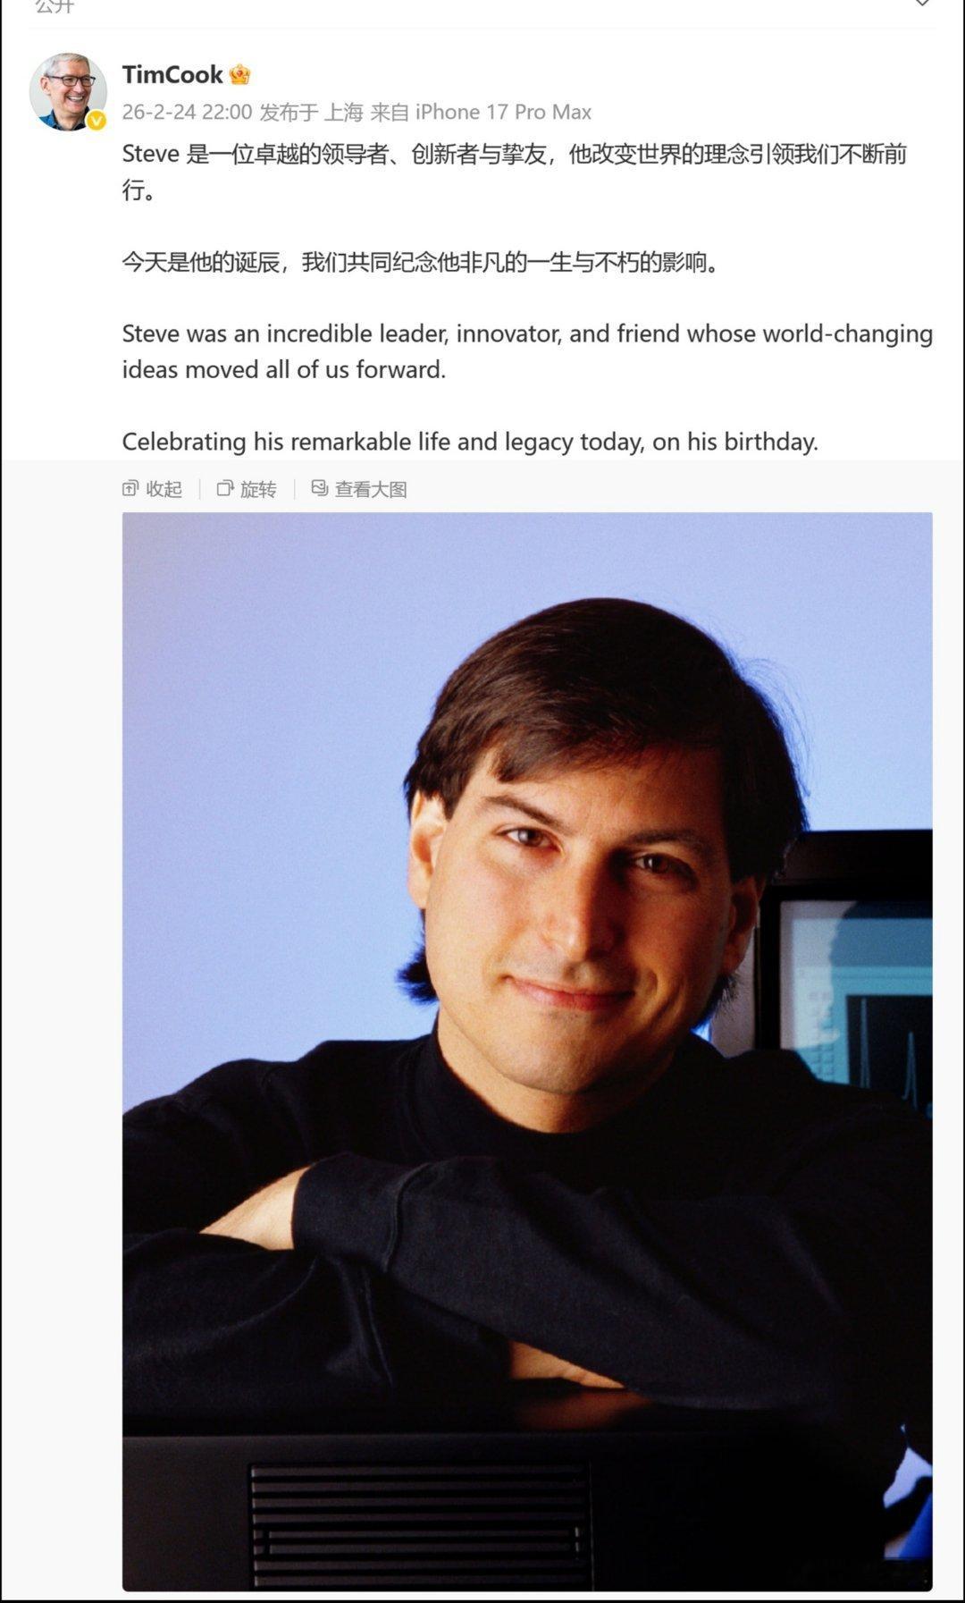
Task: Open full-size view via 查看大图
Action: tap(371, 489)
